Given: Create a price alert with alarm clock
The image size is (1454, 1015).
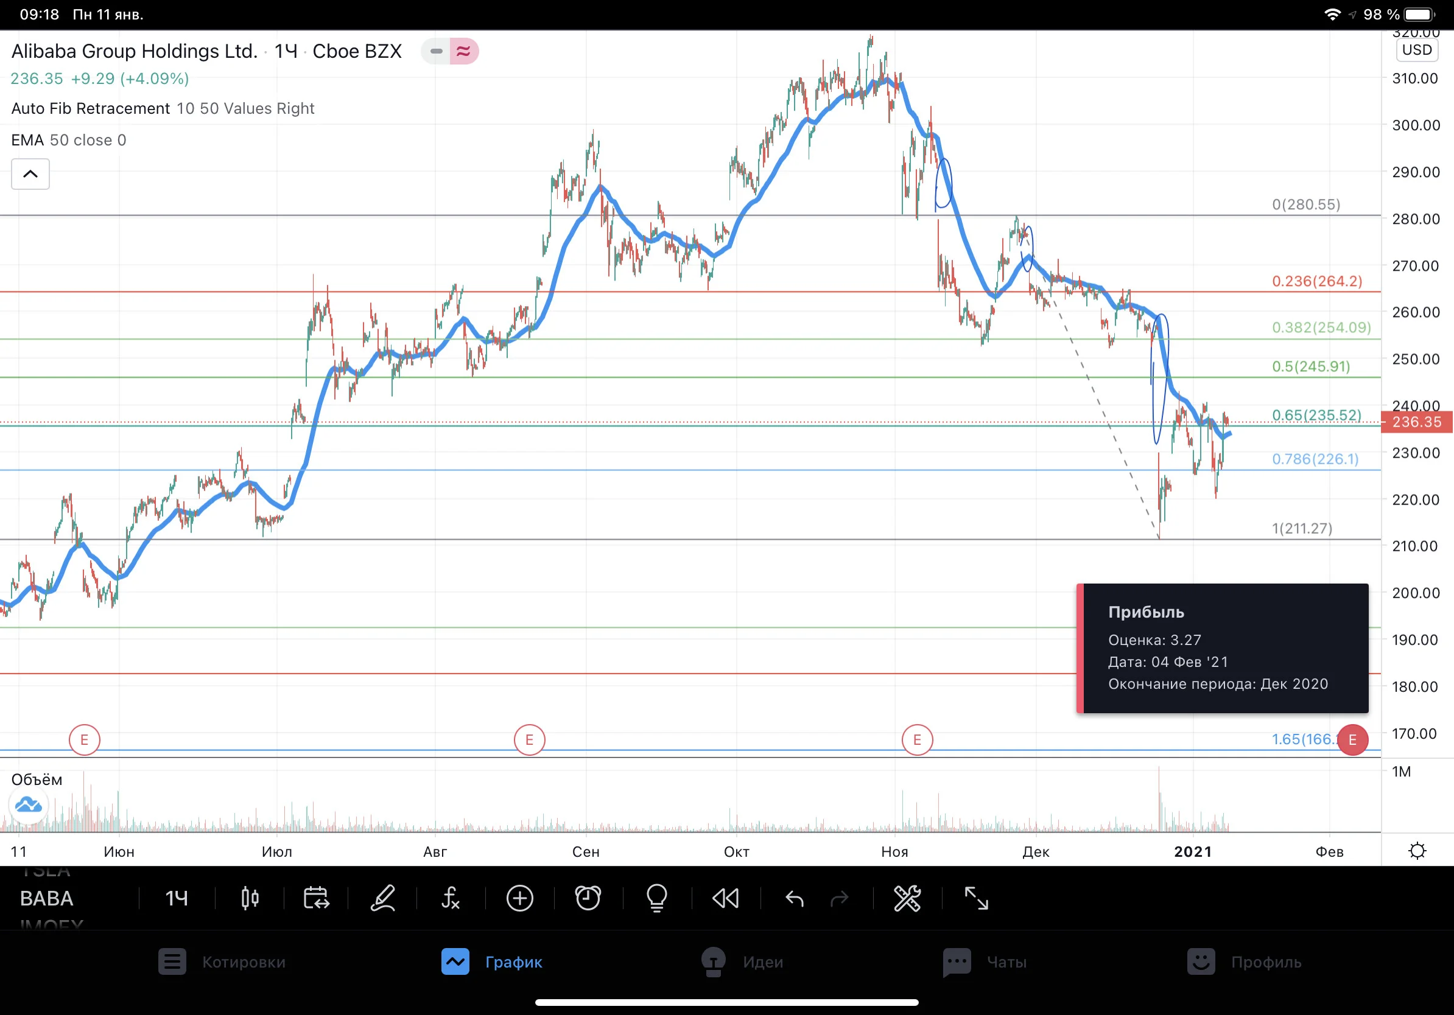Looking at the screenshot, I should click(588, 898).
